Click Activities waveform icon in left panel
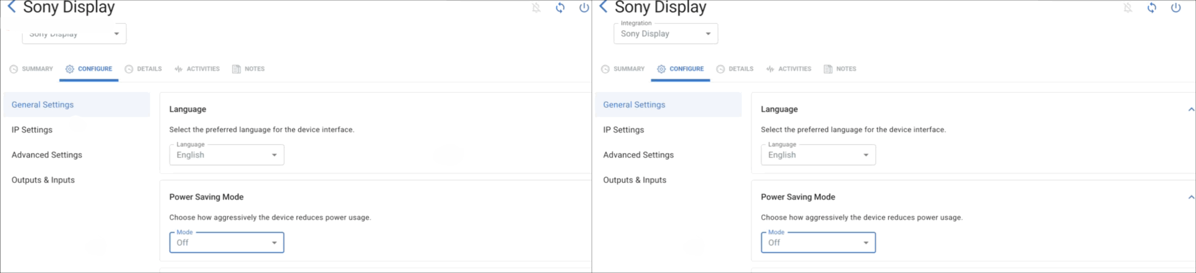This screenshot has width=1196, height=273. point(179,69)
